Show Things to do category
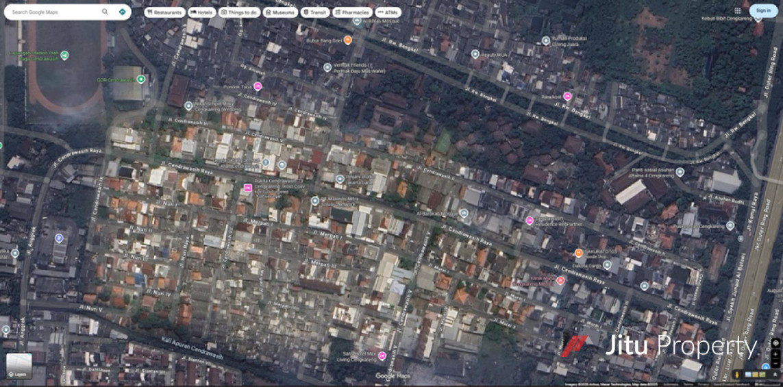783x387 pixels. pos(238,12)
